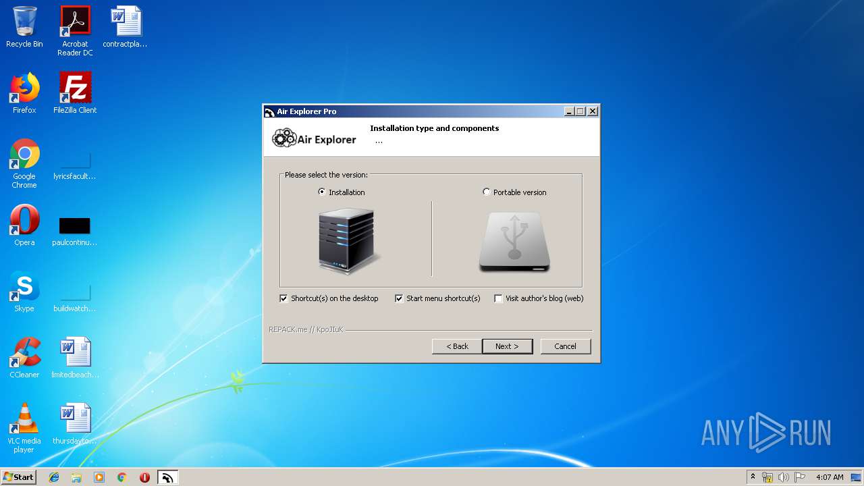
Task: Select the thursdayto... Word document
Action: (75, 424)
